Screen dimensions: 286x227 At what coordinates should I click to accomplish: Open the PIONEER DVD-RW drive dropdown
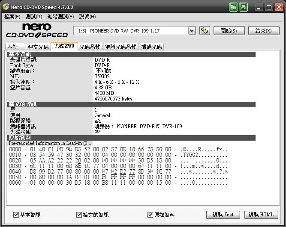pos(192,30)
